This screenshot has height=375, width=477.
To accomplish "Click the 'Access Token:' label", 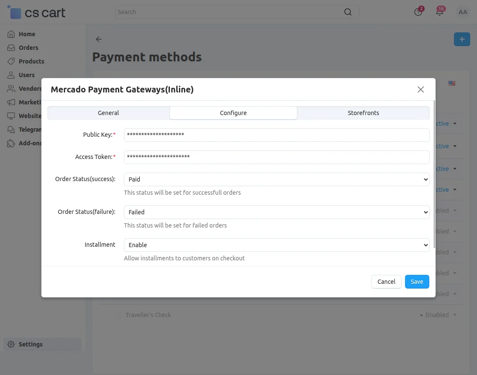I will point(95,157).
